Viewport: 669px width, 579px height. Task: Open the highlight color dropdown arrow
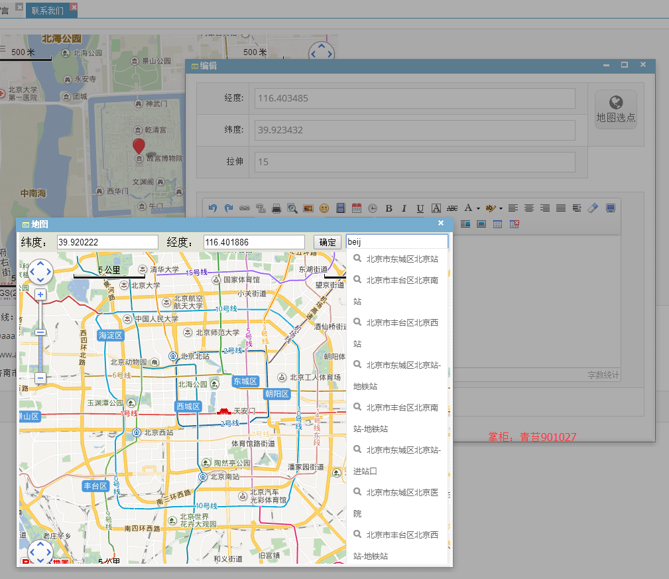[501, 208]
